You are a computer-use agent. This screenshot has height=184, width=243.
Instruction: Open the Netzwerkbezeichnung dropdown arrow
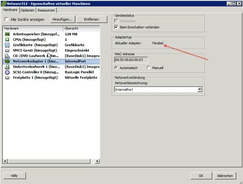click(200, 89)
